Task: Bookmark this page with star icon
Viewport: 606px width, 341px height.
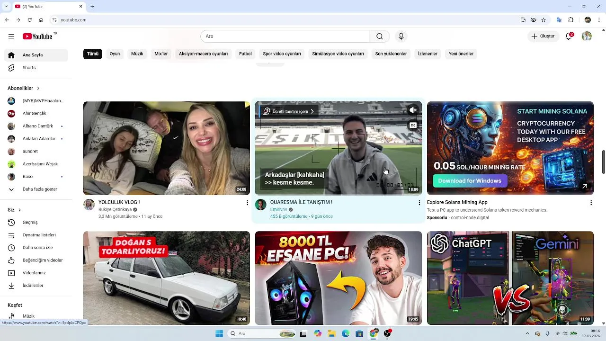Action: 544,20
